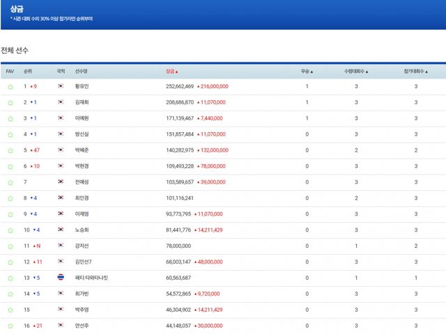This screenshot has width=446, height=334.
Task: Open player profile 김민선7
Action: click(85, 262)
